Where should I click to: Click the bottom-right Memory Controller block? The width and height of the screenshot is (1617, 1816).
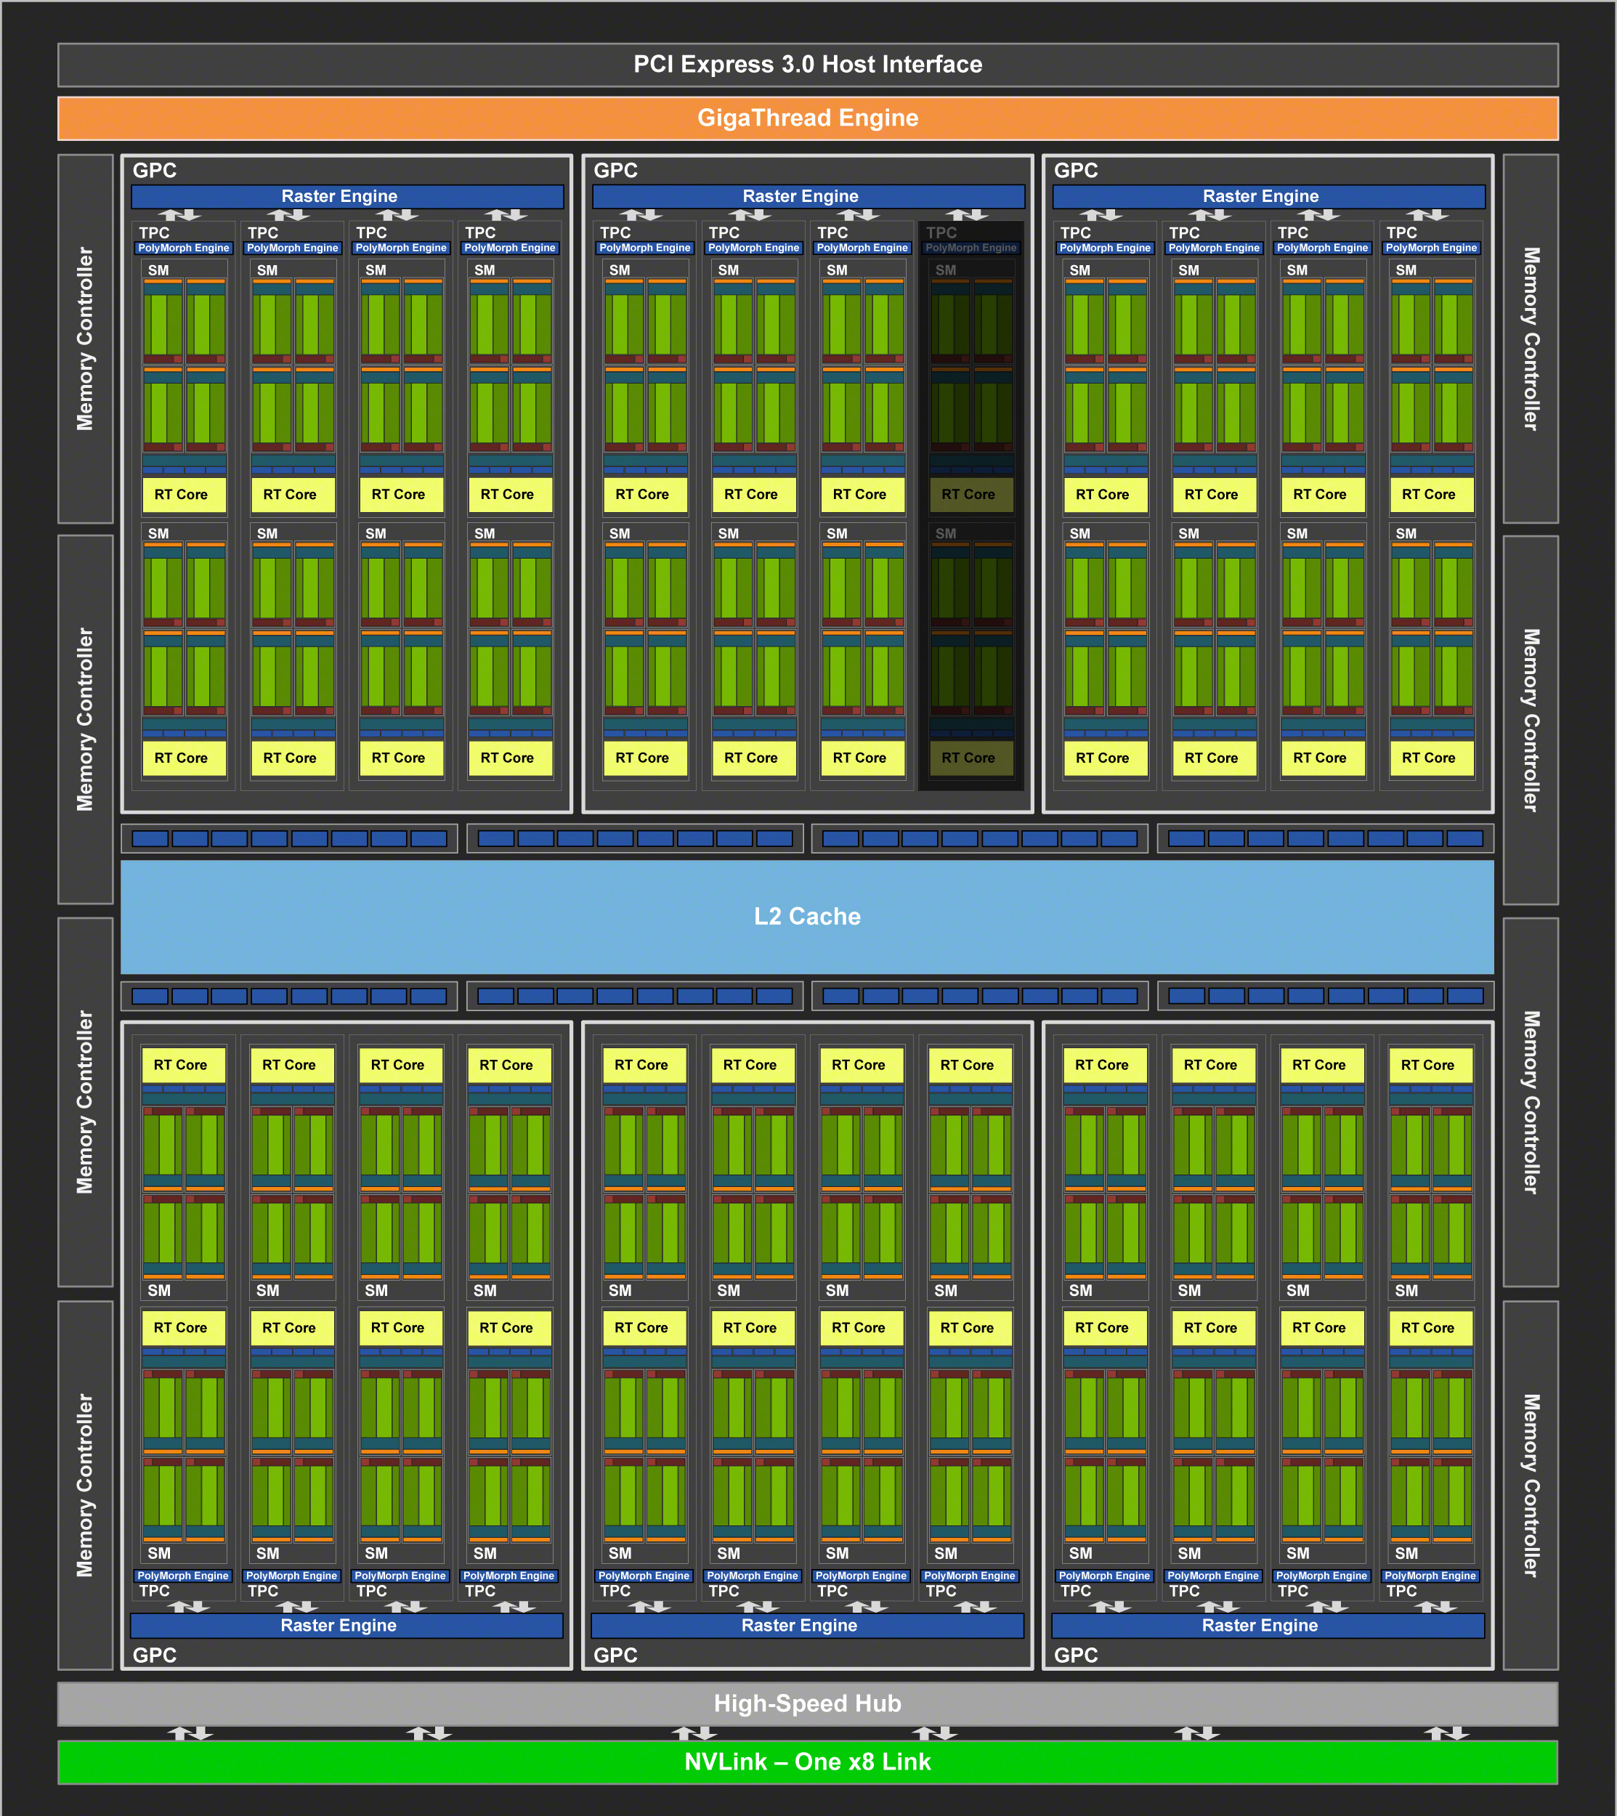(1530, 1485)
